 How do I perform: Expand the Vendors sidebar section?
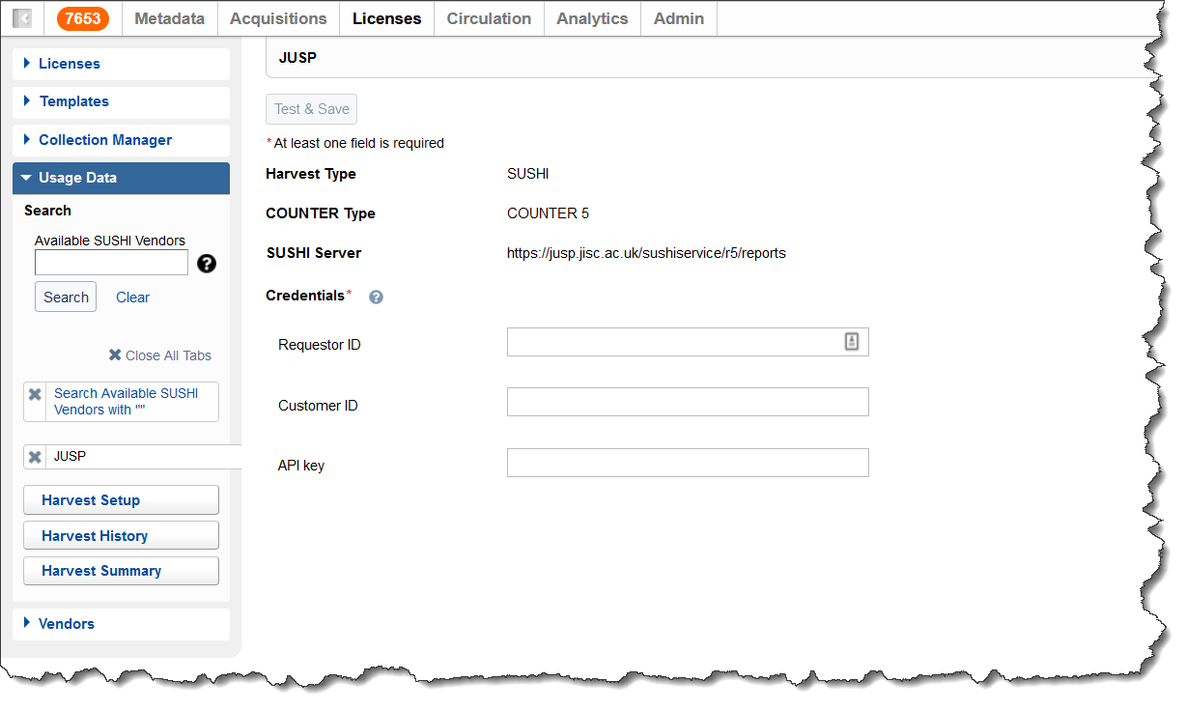coord(121,624)
